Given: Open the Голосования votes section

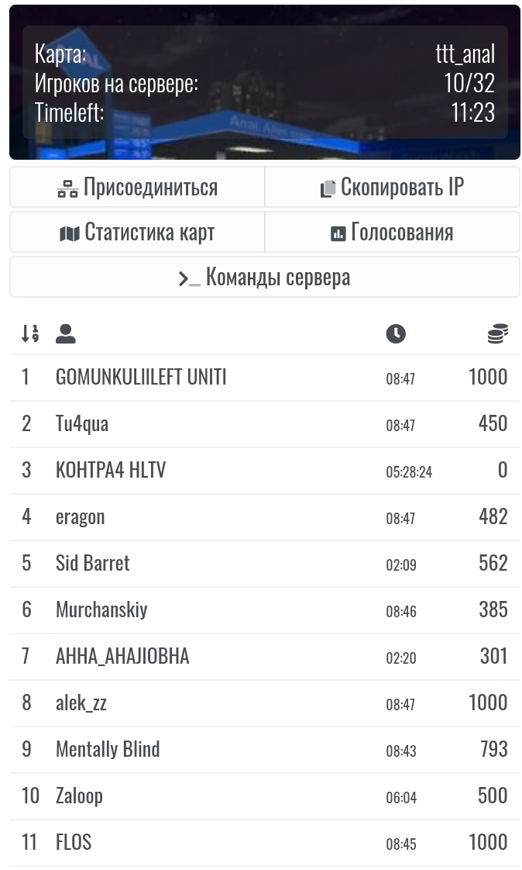Looking at the screenshot, I should click(393, 232).
